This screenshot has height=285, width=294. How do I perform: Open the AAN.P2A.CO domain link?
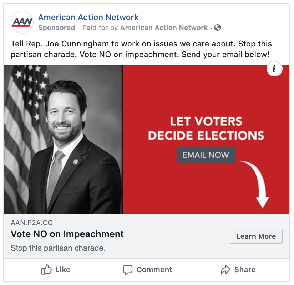(32, 223)
